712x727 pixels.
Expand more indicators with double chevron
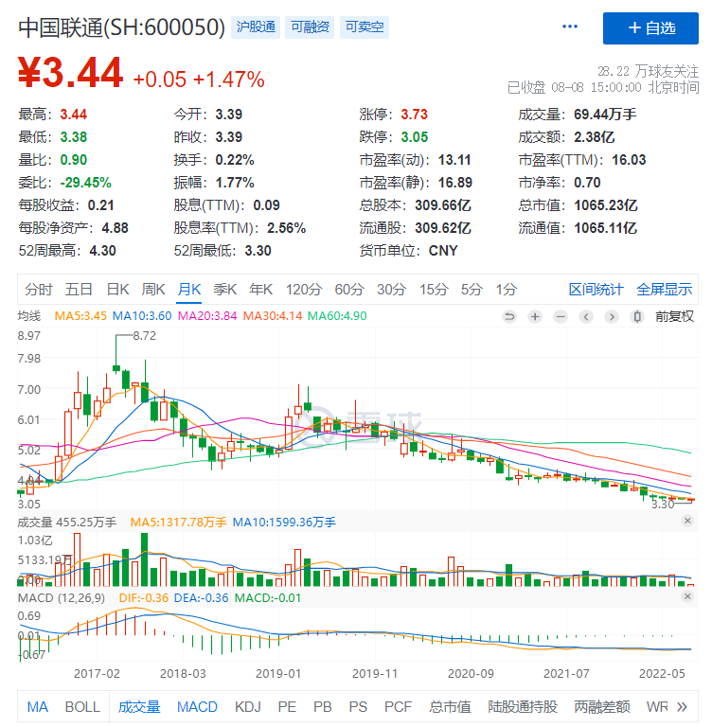[x=682, y=706]
